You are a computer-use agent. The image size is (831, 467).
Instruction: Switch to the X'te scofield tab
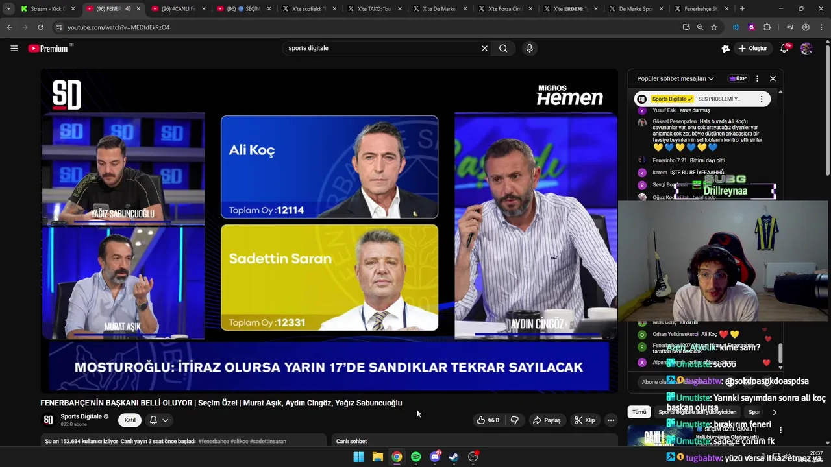(x=308, y=9)
